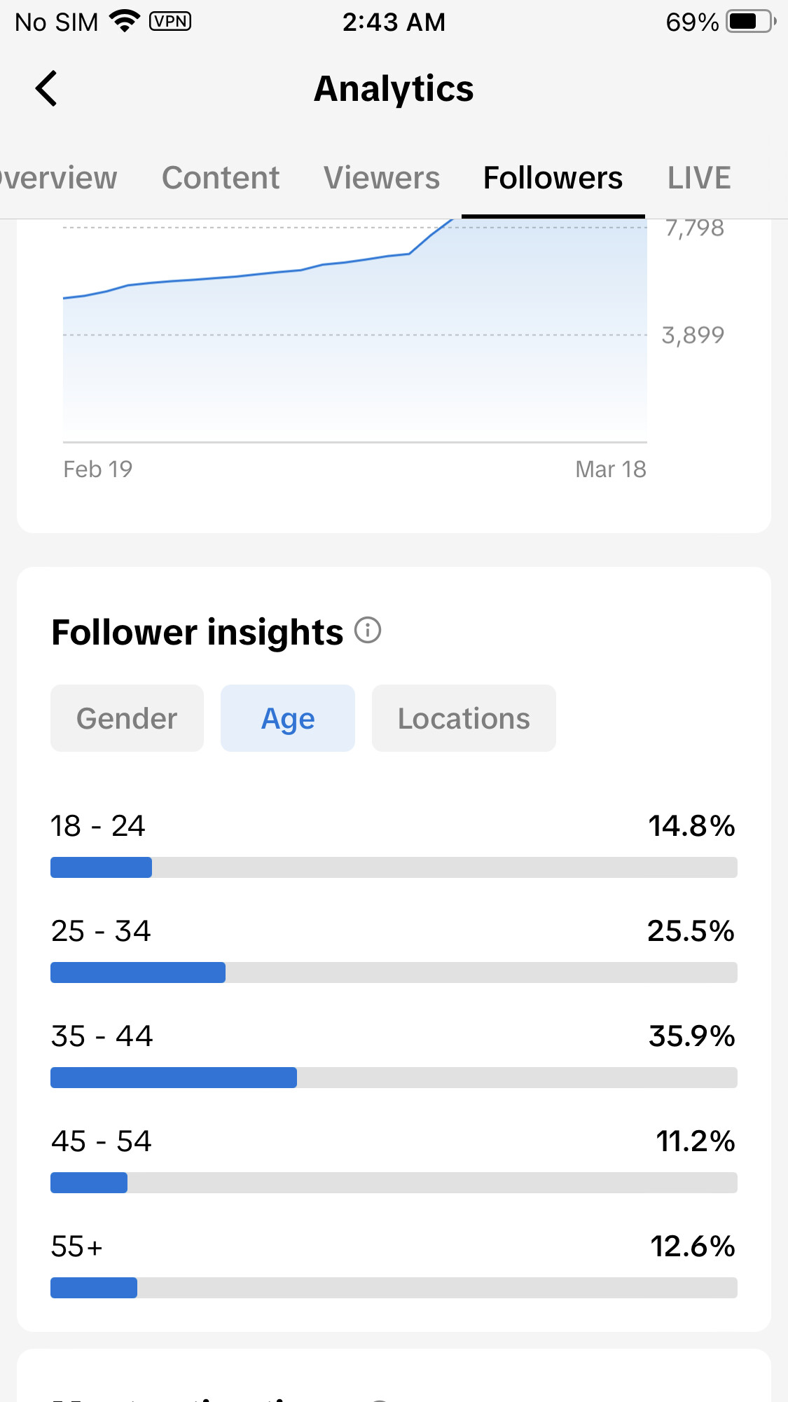Screen dimensions: 788x1402
Task: Tap the back arrow icon
Action: point(46,89)
